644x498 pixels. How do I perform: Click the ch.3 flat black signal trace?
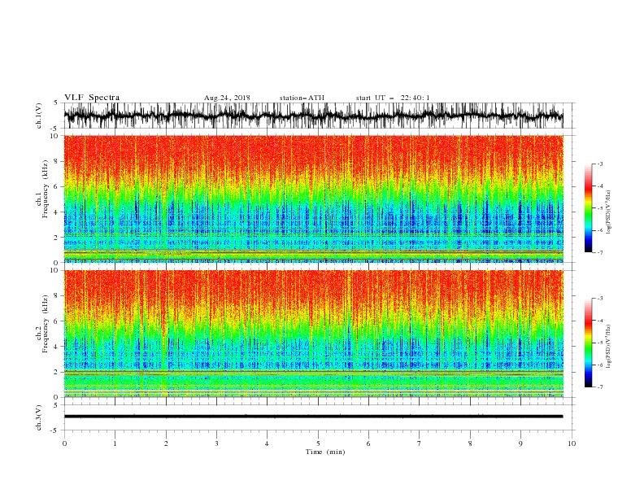(x=313, y=417)
